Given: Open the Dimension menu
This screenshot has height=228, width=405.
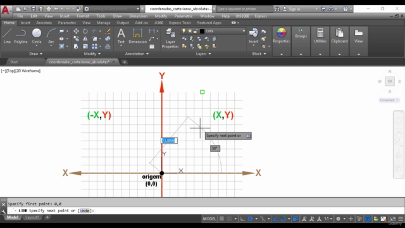Looking at the screenshot, I should 138,16.
